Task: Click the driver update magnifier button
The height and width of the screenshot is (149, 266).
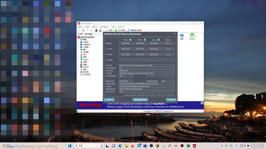Action: point(129,30)
